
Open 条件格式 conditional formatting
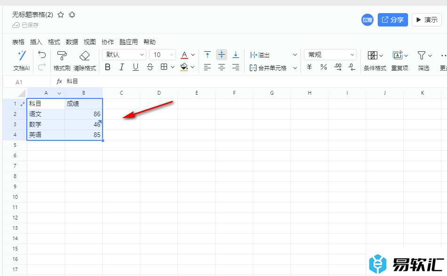[375, 60]
